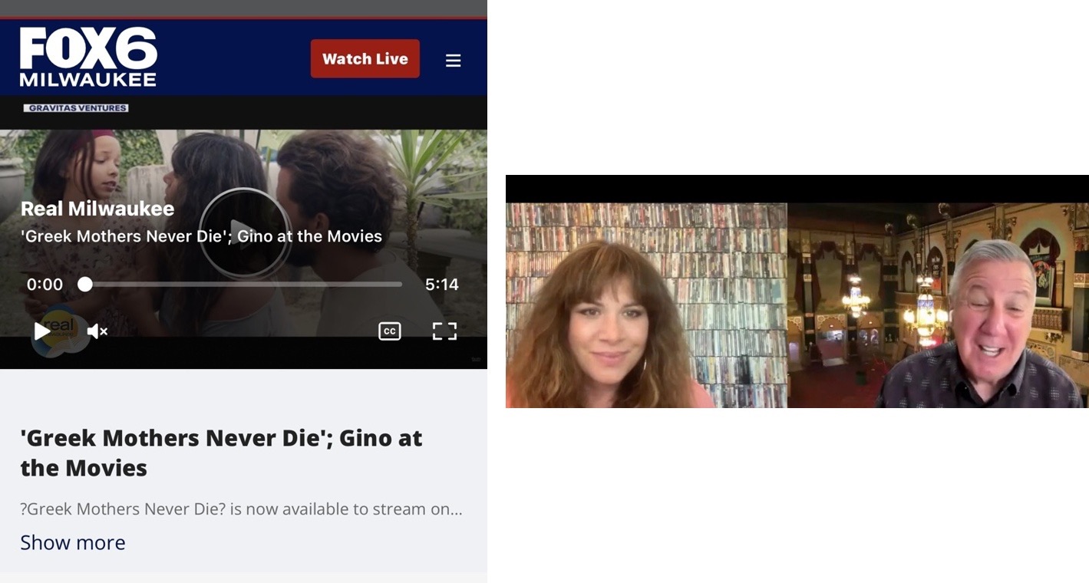Image resolution: width=1089 pixels, height=583 pixels.
Task: Play the video with the small play button
Action: (42, 331)
